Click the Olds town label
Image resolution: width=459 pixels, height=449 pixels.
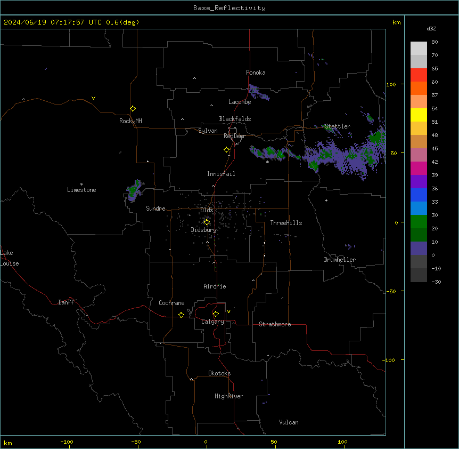207,210
